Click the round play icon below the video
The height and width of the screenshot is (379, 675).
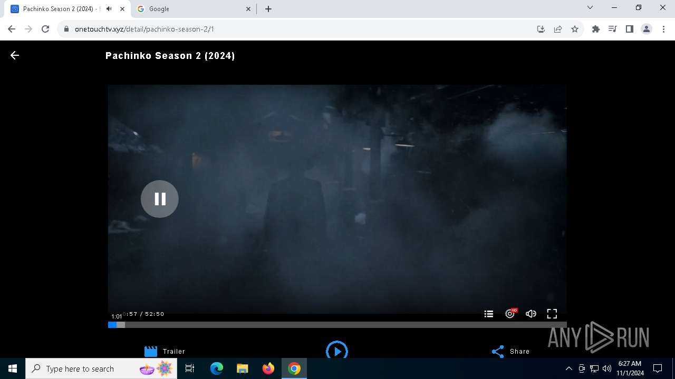coord(337,351)
